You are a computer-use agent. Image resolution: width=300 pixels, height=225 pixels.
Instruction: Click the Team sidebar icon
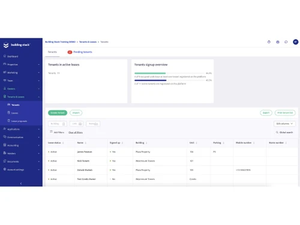coord(5,80)
